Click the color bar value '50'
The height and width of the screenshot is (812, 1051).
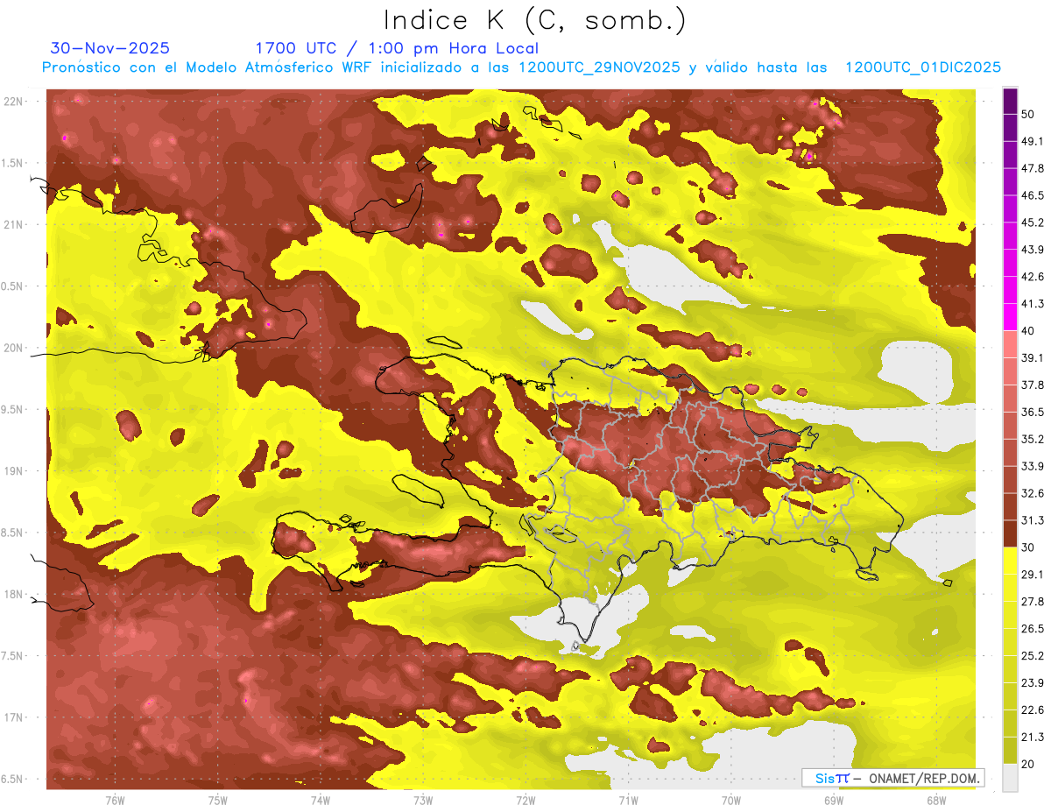(1028, 115)
